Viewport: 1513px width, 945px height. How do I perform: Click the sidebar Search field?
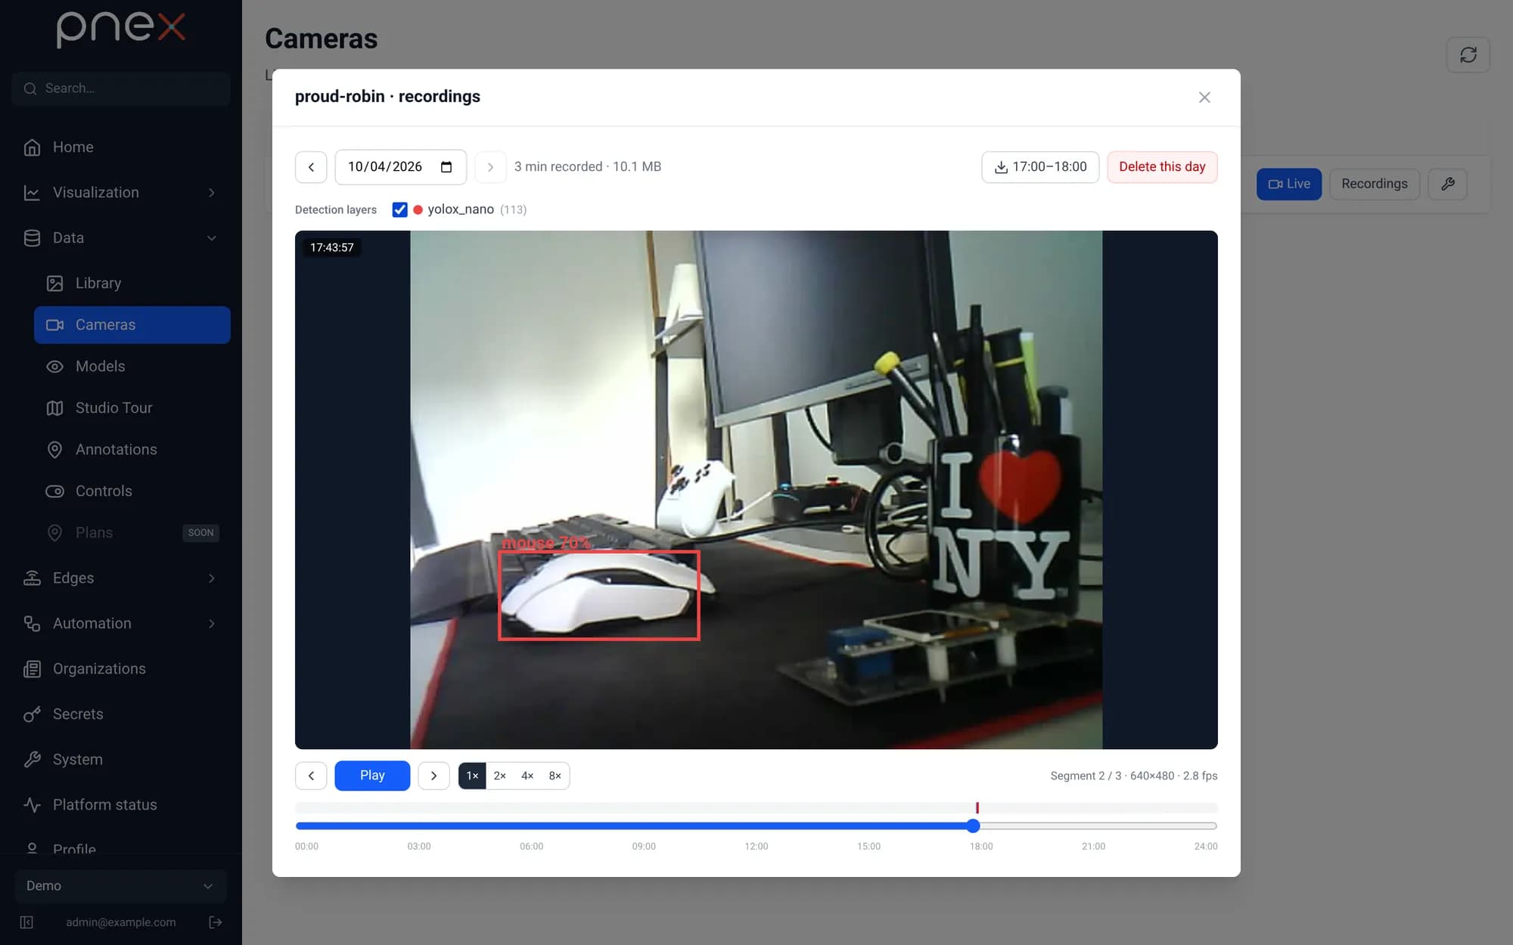coord(121,88)
